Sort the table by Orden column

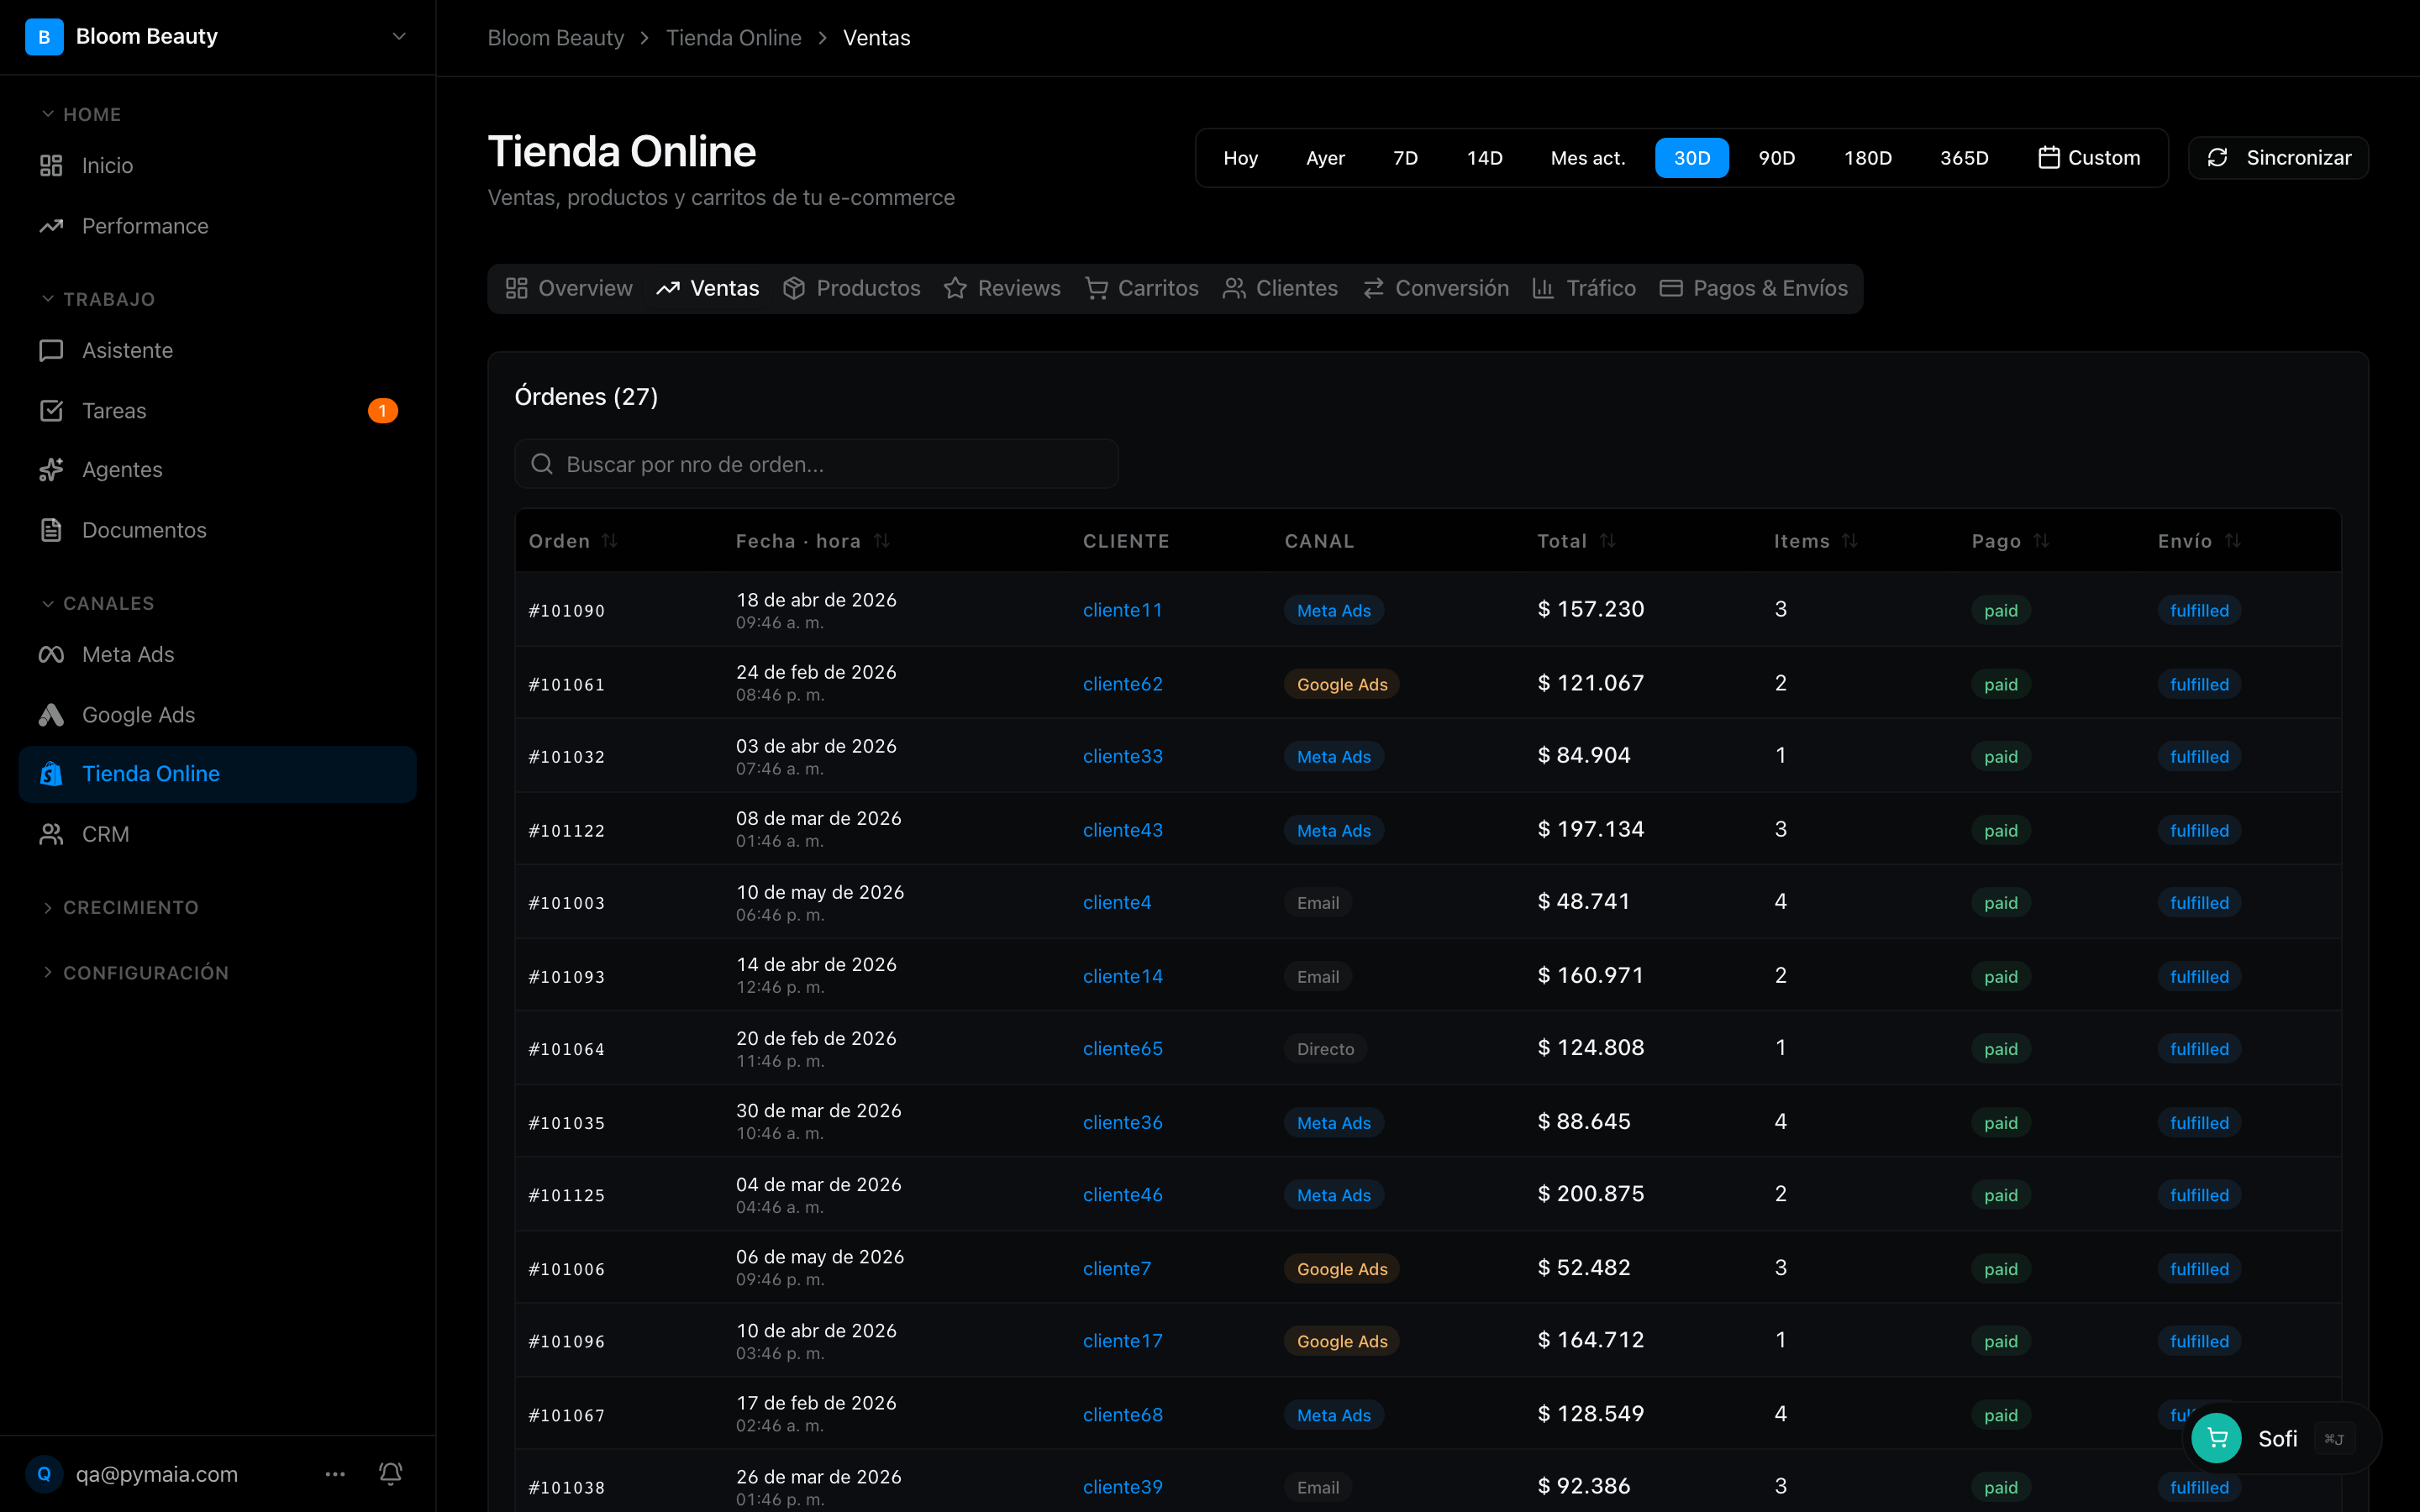pyautogui.click(x=573, y=541)
